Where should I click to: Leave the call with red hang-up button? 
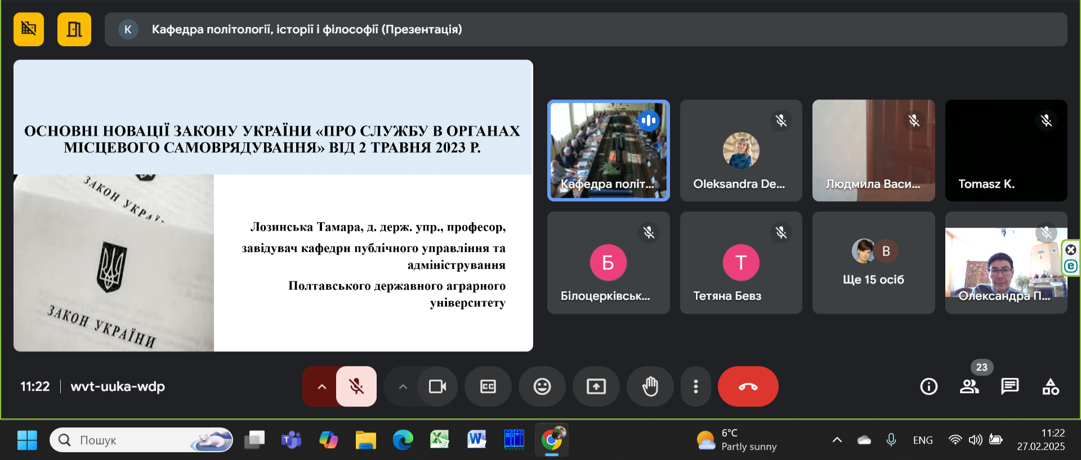click(x=748, y=386)
